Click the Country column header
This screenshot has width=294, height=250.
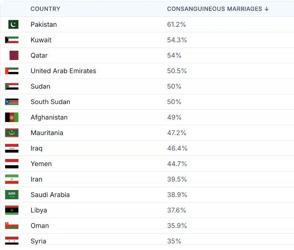45,9
